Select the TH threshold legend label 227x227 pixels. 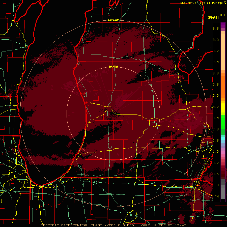click(x=217, y=196)
